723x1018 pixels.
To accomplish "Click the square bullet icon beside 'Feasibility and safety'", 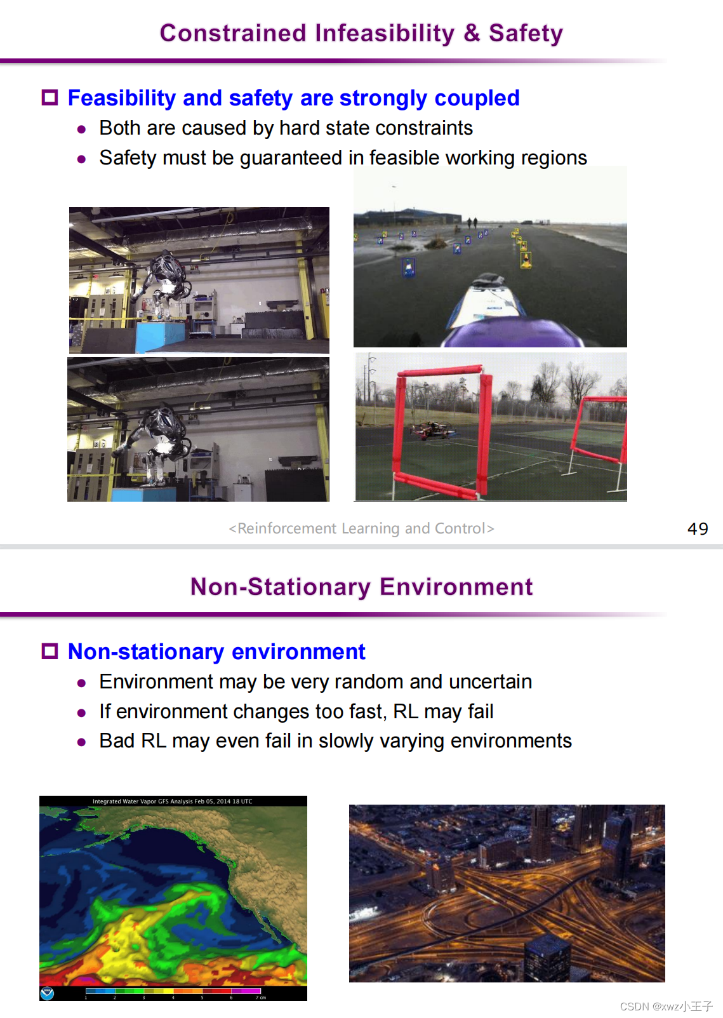I will 50,98.
